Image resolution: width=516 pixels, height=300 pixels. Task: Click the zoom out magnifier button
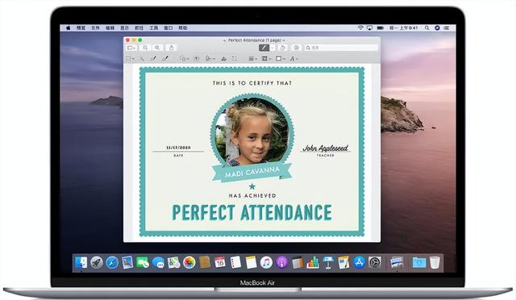(145, 48)
